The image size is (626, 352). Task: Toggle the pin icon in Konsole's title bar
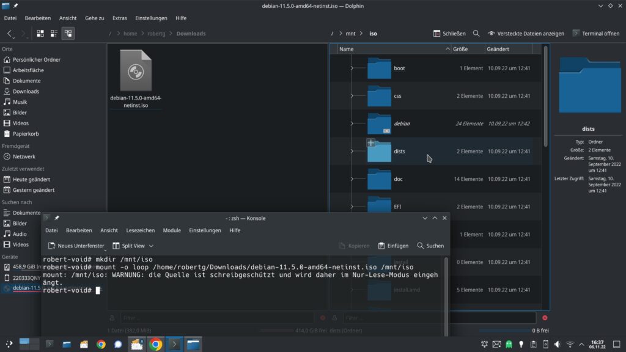click(x=57, y=218)
